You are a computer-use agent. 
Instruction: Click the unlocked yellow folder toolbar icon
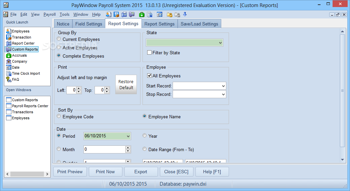pos(170,14)
